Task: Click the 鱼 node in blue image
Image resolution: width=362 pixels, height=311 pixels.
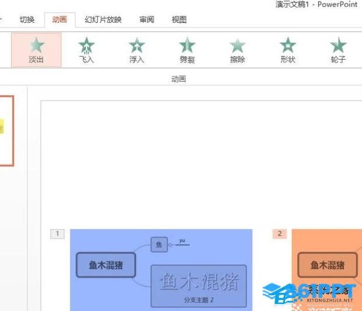Action: click(159, 244)
